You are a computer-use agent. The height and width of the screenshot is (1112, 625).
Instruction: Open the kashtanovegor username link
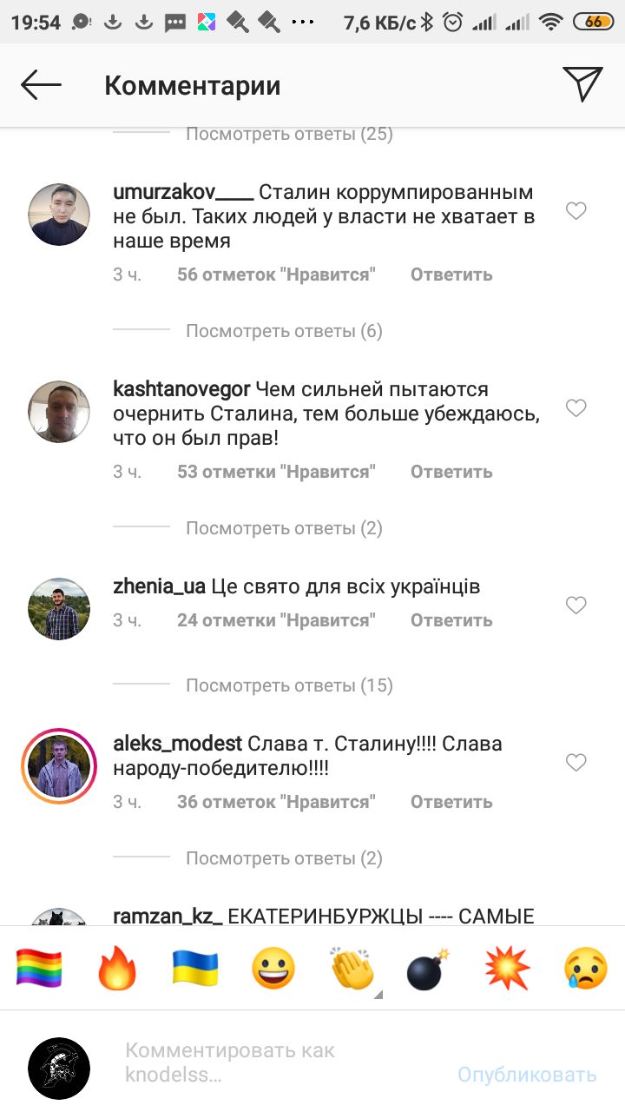[x=181, y=389]
